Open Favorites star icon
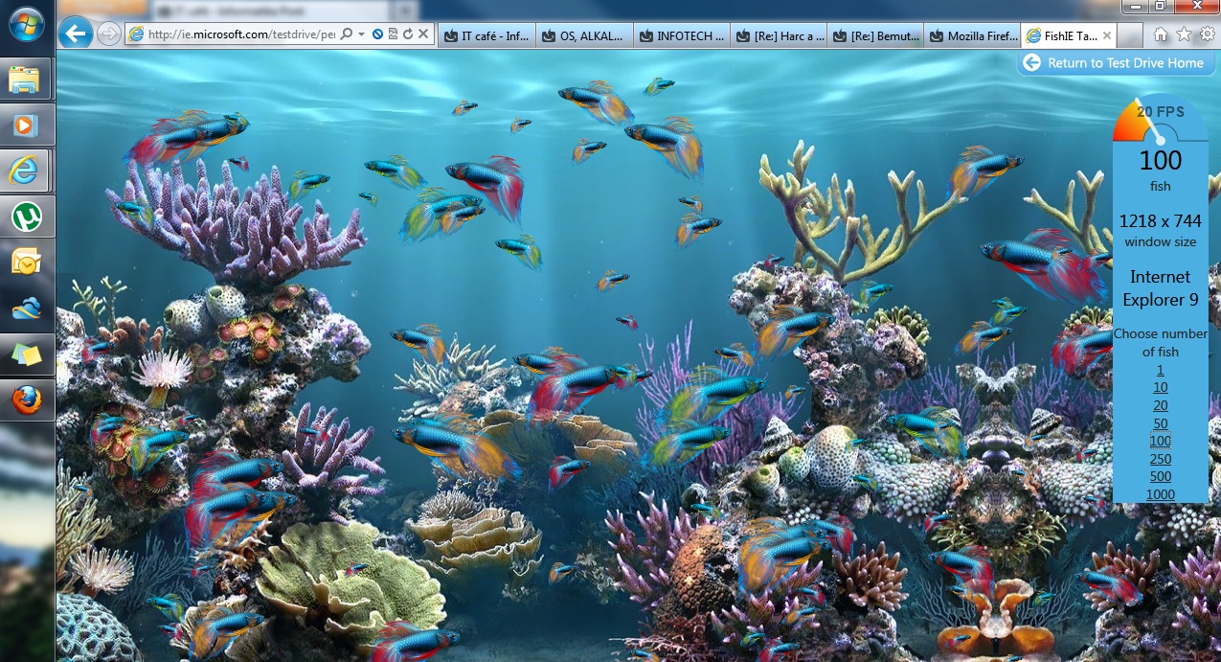1221x662 pixels. (1184, 34)
